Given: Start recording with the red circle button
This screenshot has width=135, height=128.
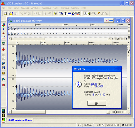Looking at the screenshot, I should click(4, 85).
